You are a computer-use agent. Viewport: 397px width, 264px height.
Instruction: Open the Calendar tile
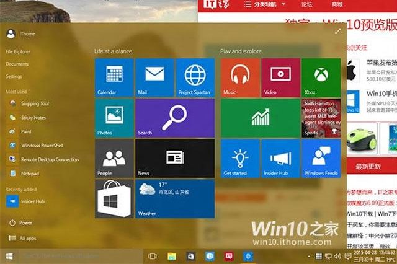coord(114,77)
